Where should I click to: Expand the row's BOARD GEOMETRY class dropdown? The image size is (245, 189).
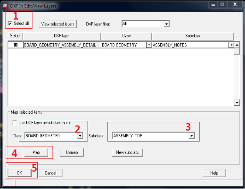point(149,45)
